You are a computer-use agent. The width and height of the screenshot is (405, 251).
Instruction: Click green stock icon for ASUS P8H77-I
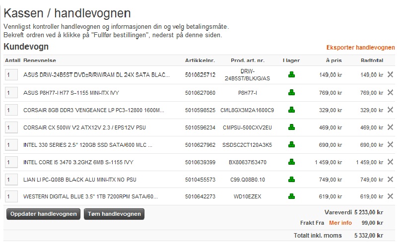[292, 92]
